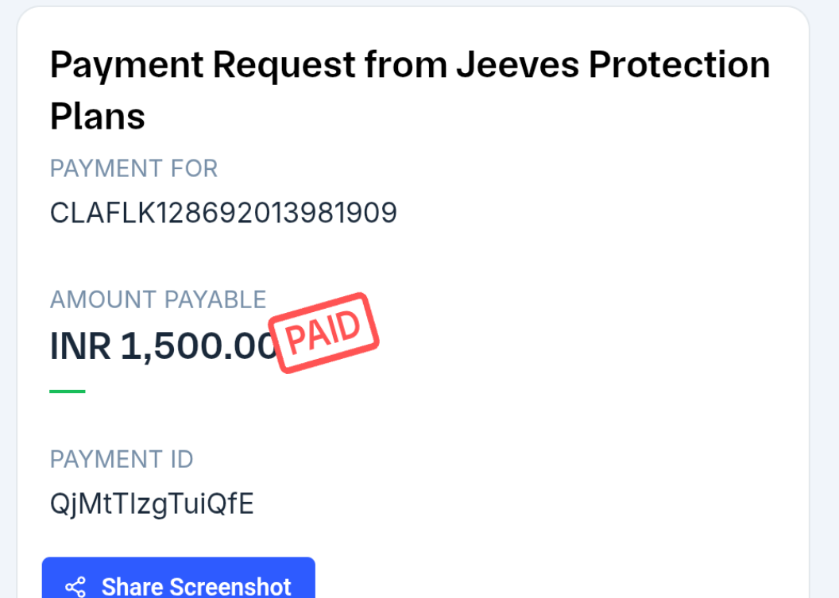Screen dimensions: 839x598
Task: Click the 1,500.00 amount figure
Action: click(x=198, y=346)
